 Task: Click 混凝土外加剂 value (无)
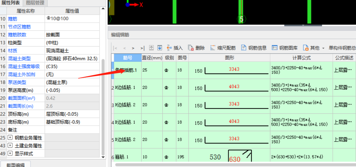click(72, 74)
